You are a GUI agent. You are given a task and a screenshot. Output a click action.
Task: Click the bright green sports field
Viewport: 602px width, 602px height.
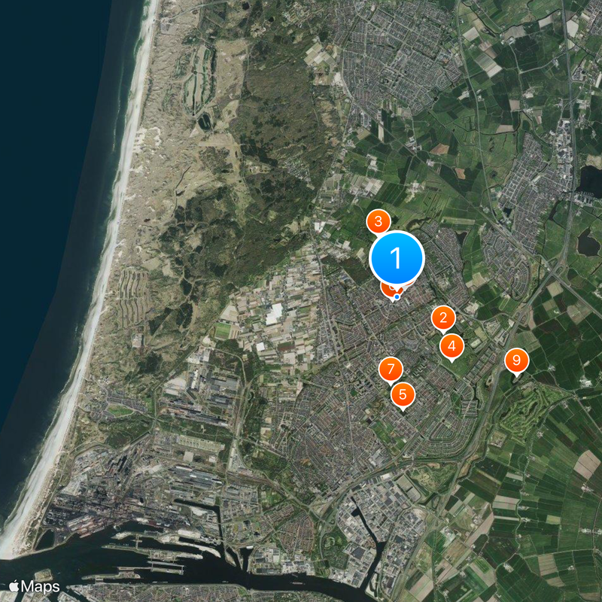pos(223,330)
